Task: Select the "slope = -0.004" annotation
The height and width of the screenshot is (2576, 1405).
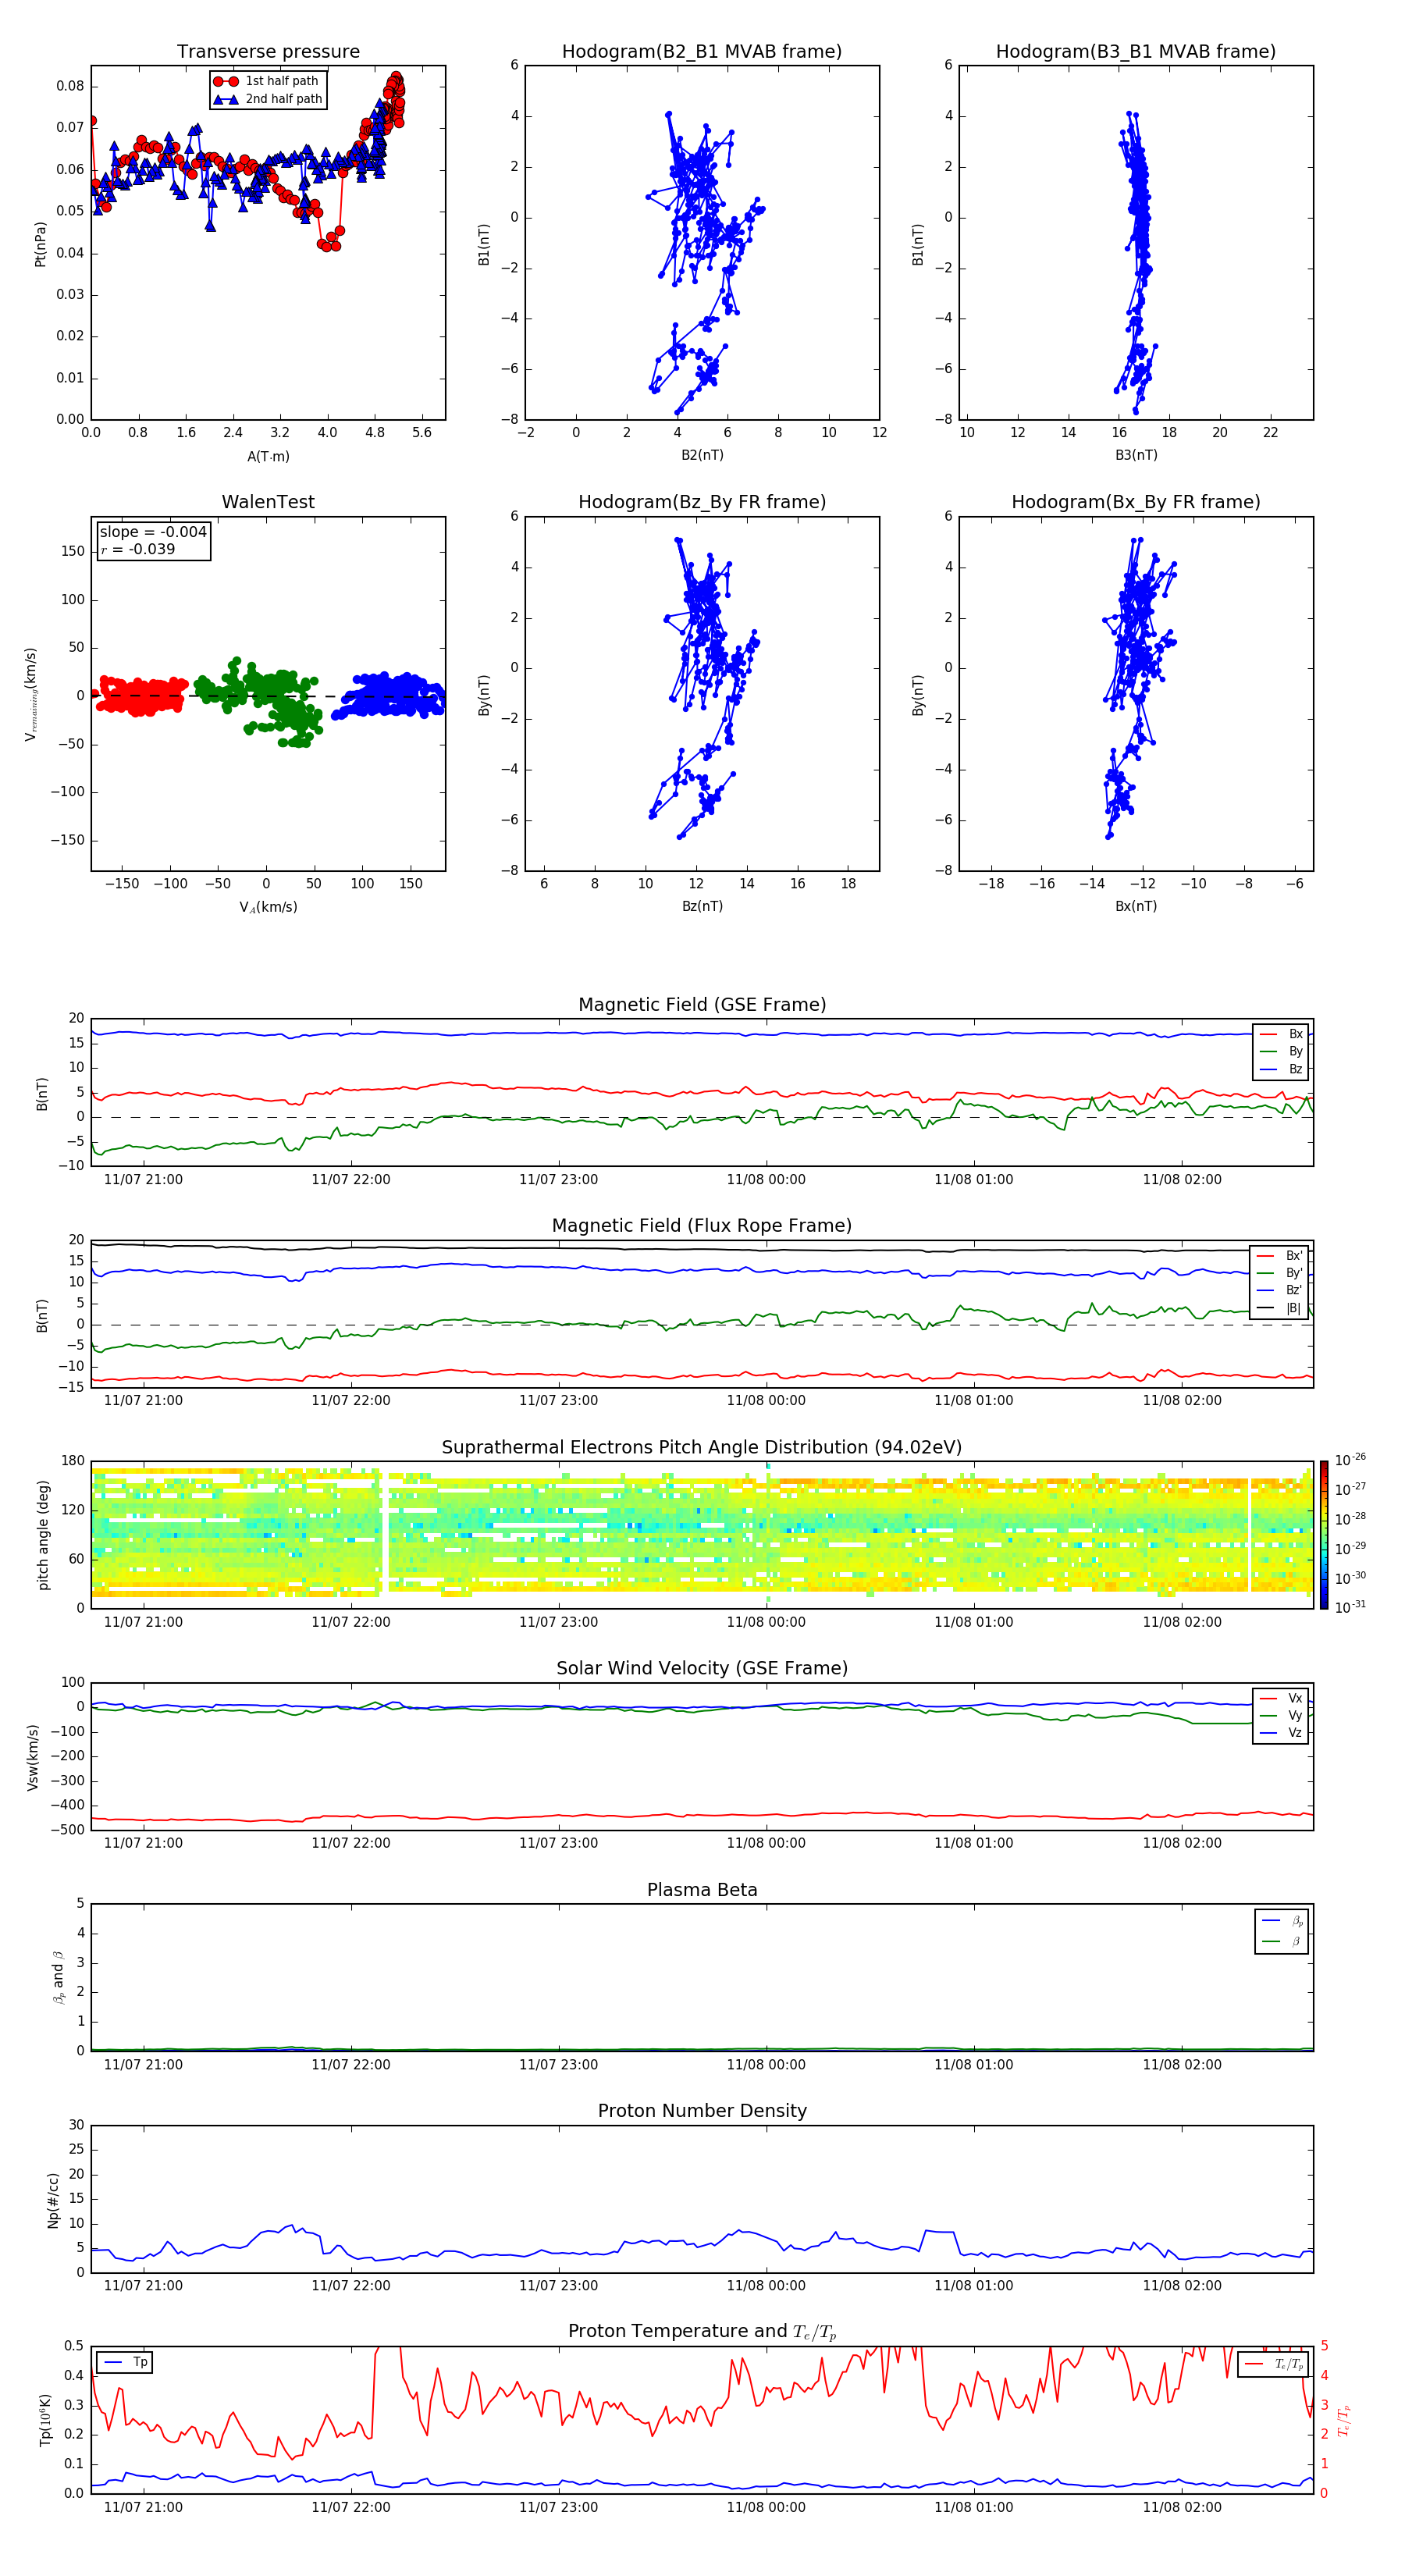Action: tap(153, 532)
